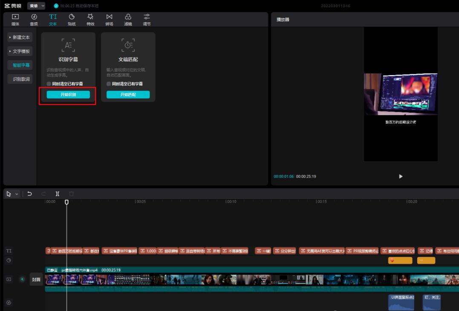Image resolution: width=459 pixels, height=311 pixels.
Task: Select the PR视频剪辑师 subtitle clip
Action: tap(362, 251)
